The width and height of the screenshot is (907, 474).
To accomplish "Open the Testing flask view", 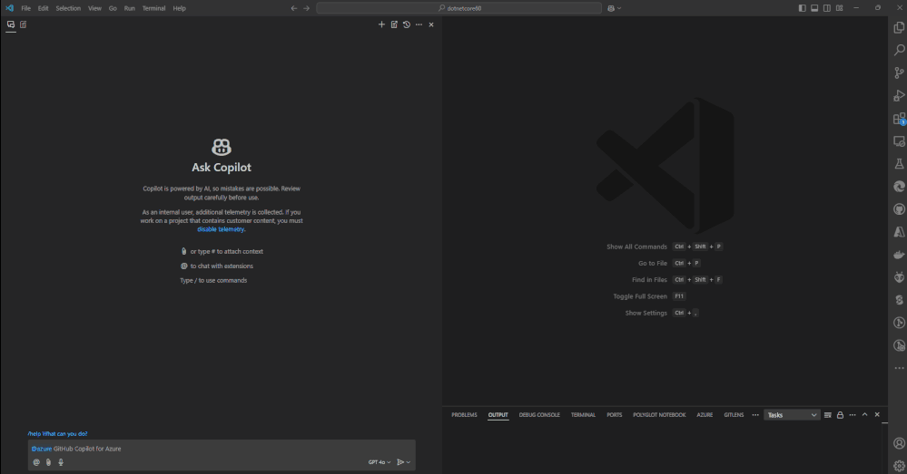I will point(899,164).
